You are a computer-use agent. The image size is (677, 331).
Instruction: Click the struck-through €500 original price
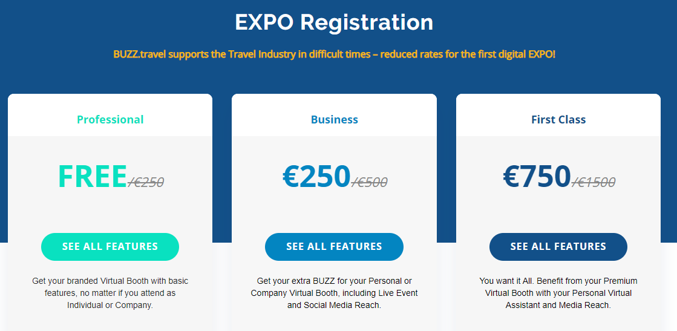point(370,182)
